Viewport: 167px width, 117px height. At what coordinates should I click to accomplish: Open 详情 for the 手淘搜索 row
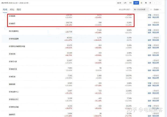click(x=149, y=15)
